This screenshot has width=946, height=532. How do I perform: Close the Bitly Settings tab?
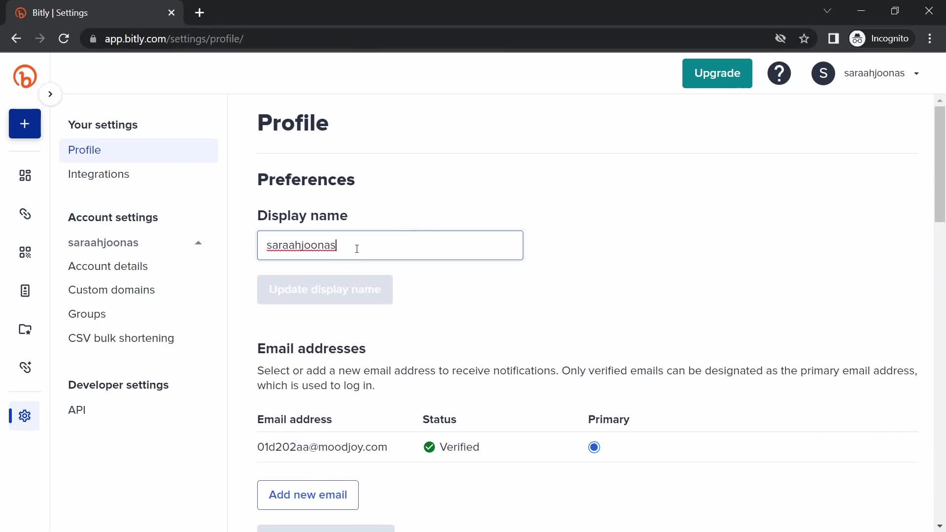[171, 13]
